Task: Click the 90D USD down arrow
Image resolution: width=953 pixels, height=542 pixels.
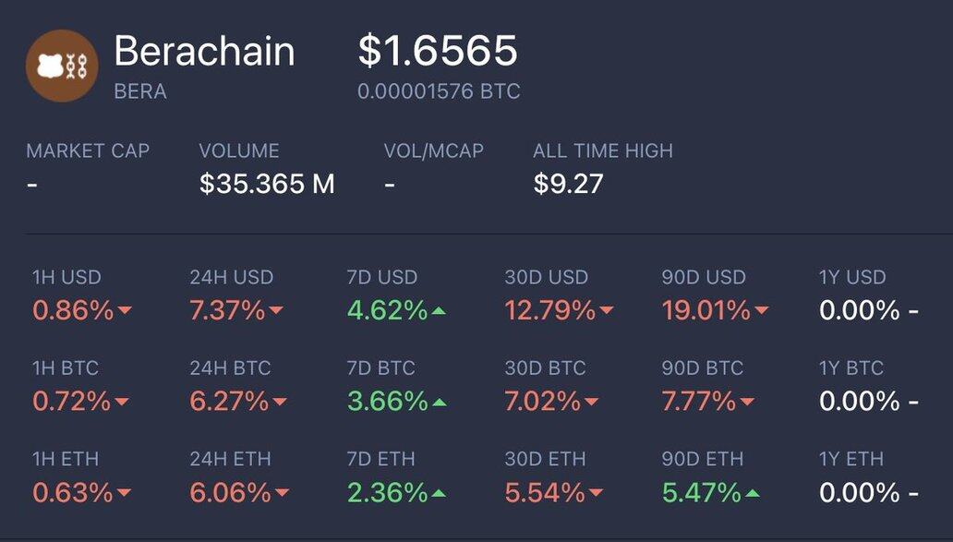Action: [761, 312]
